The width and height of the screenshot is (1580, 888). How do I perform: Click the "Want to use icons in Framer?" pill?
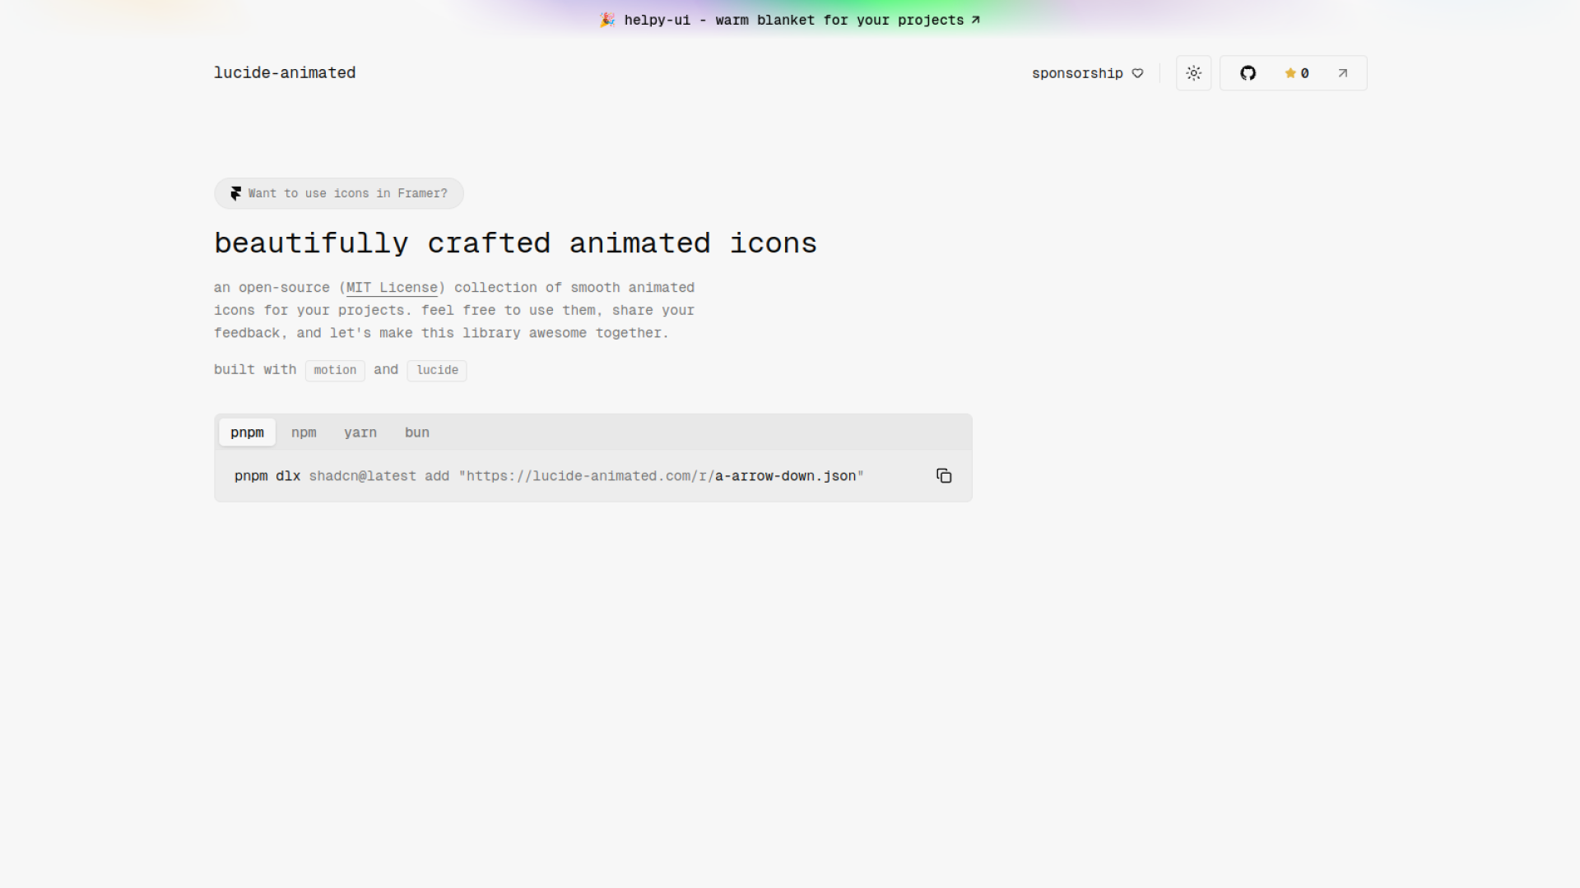coord(347,193)
